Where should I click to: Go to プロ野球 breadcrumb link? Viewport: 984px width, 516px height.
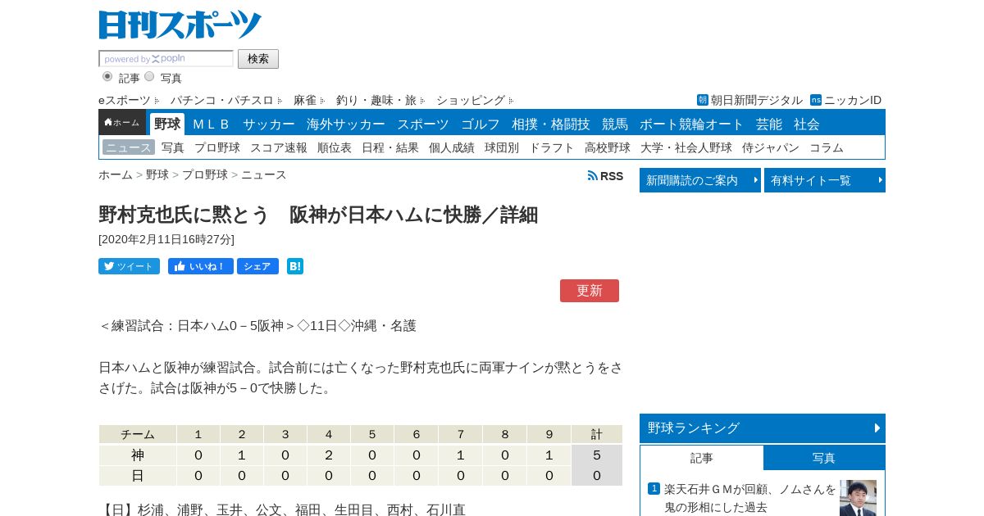click(x=205, y=174)
